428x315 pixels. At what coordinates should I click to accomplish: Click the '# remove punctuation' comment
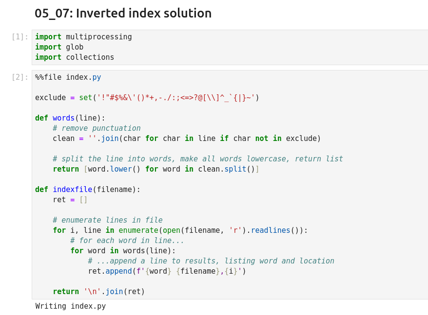[97, 128]
